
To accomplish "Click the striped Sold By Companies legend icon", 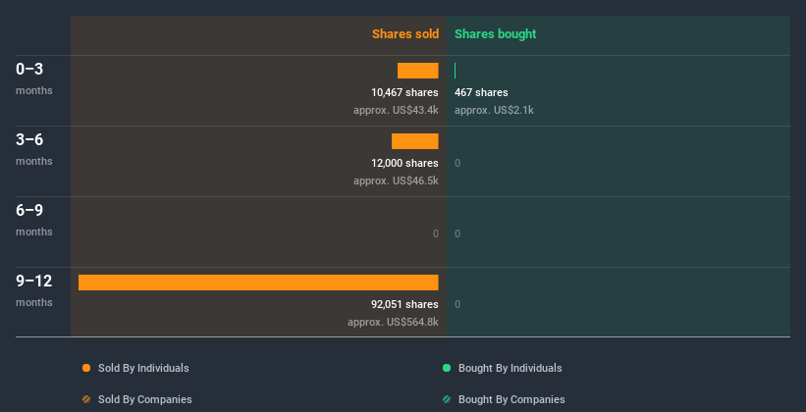I will [86, 399].
